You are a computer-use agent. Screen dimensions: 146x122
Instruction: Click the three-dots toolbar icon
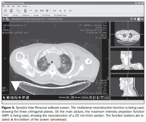[31, 10]
